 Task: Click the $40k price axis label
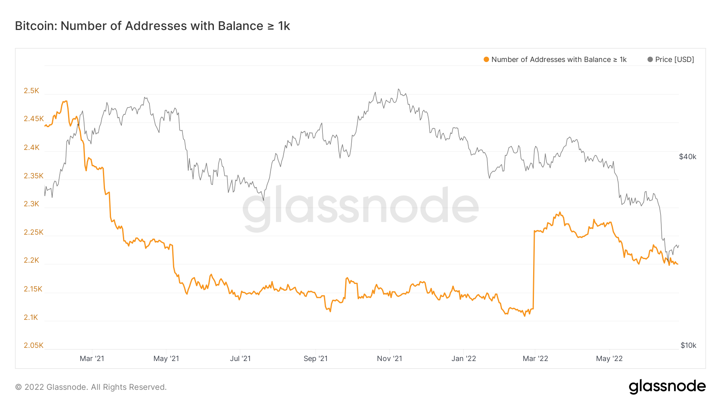(x=688, y=157)
